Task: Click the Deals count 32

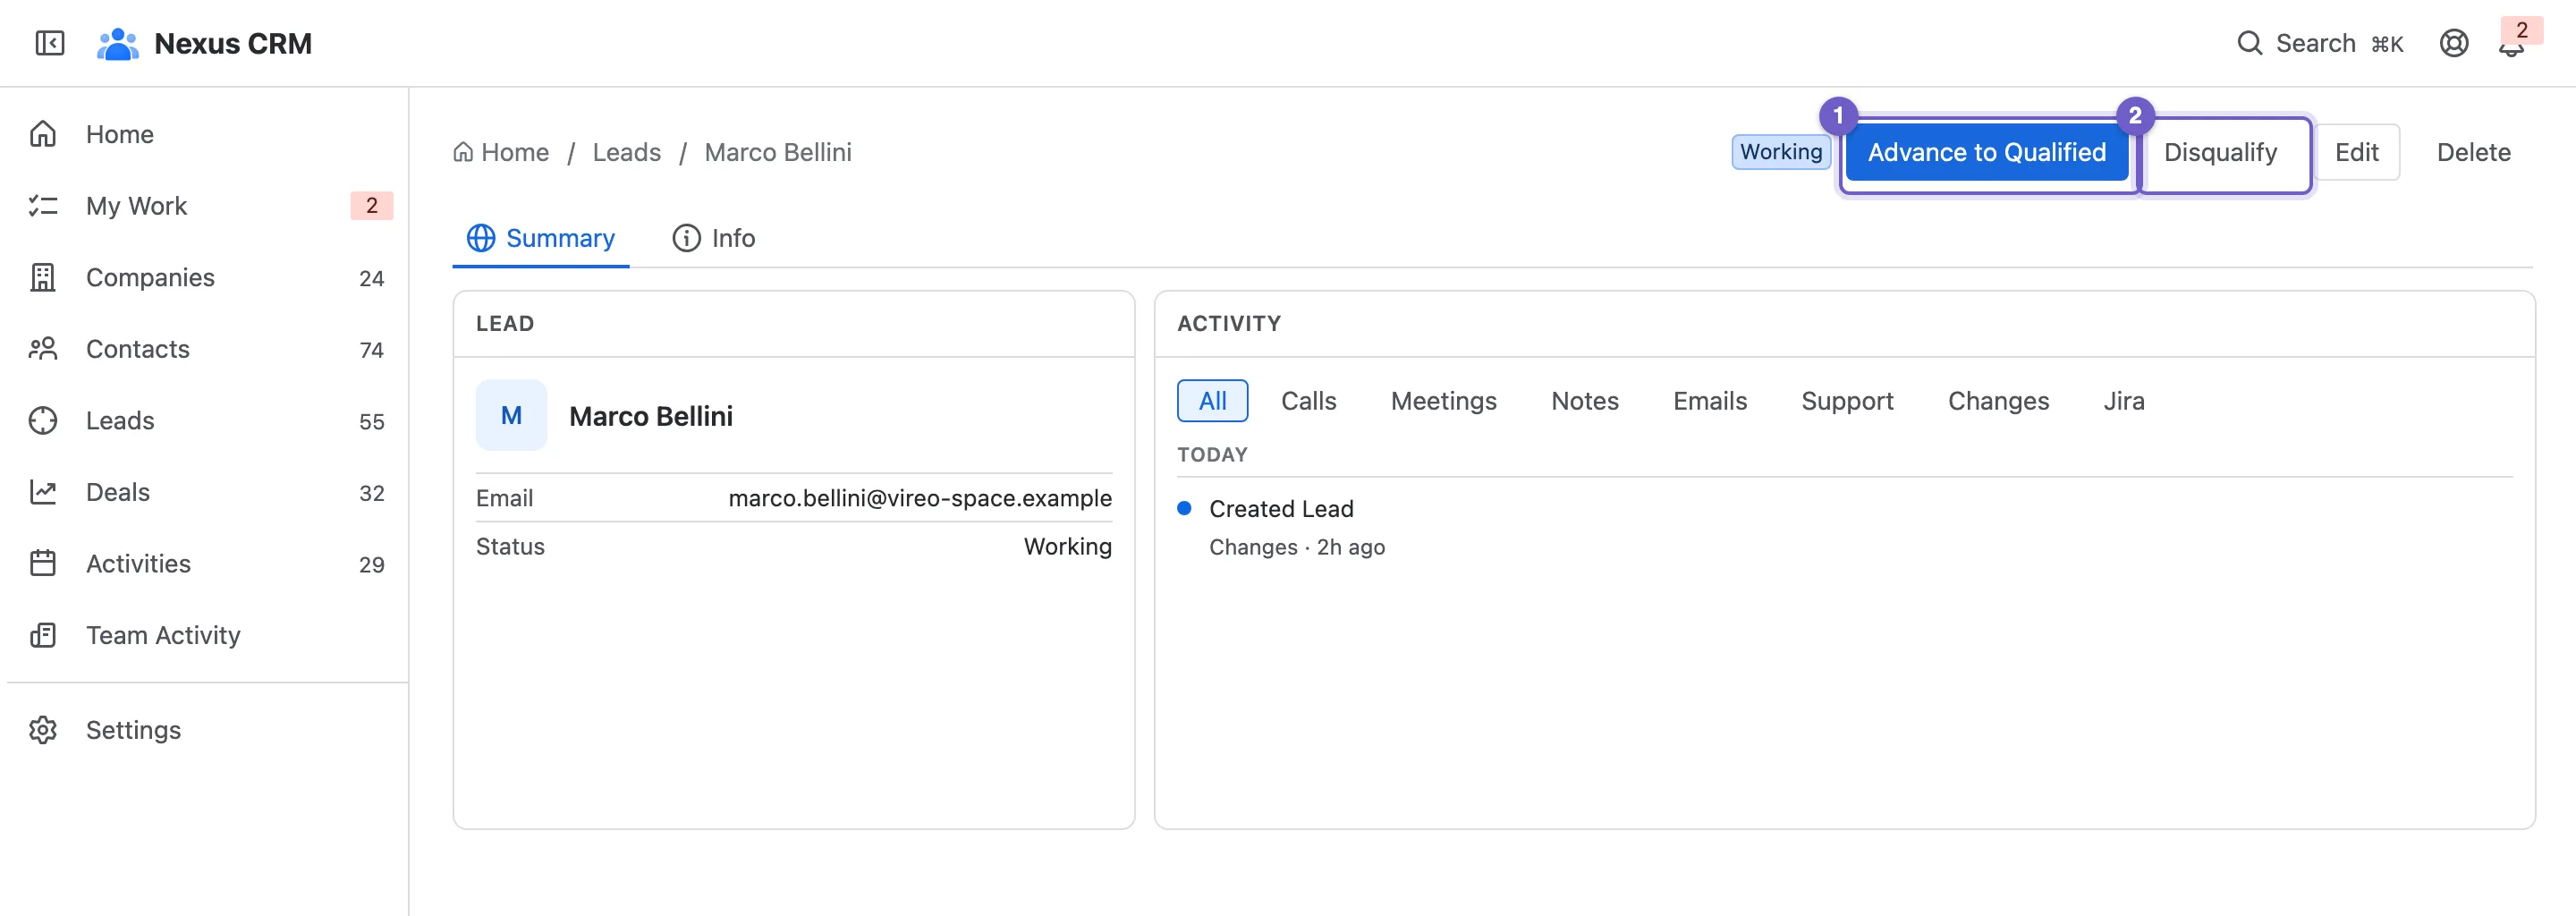Action: click(371, 493)
